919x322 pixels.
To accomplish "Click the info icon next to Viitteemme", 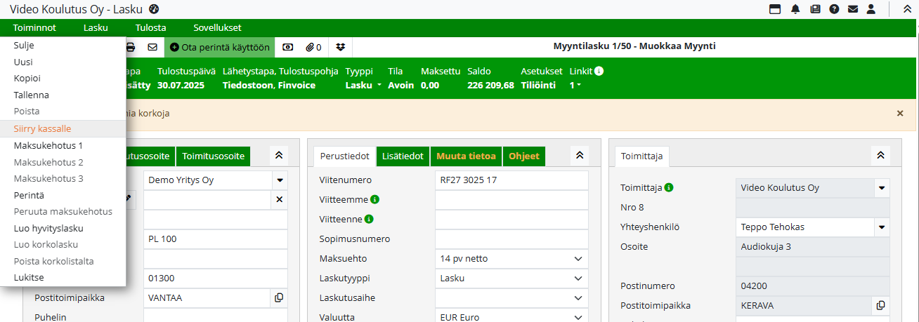I will [x=375, y=199].
